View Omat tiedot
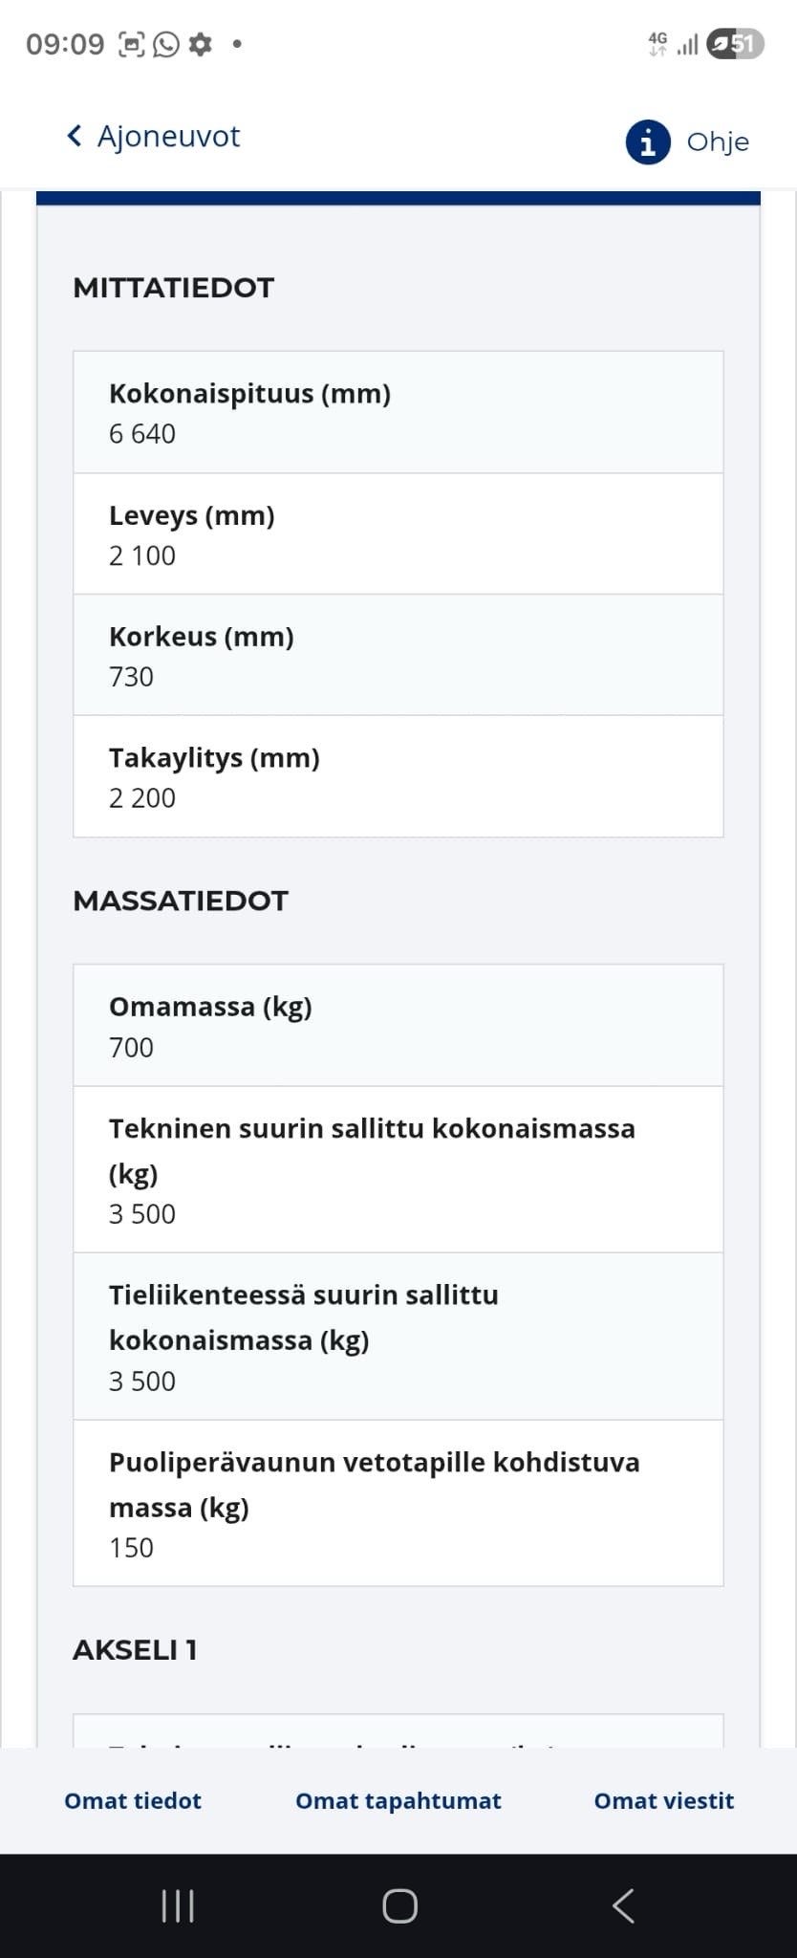The height and width of the screenshot is (1958, 797). (x=132, y=1800)
